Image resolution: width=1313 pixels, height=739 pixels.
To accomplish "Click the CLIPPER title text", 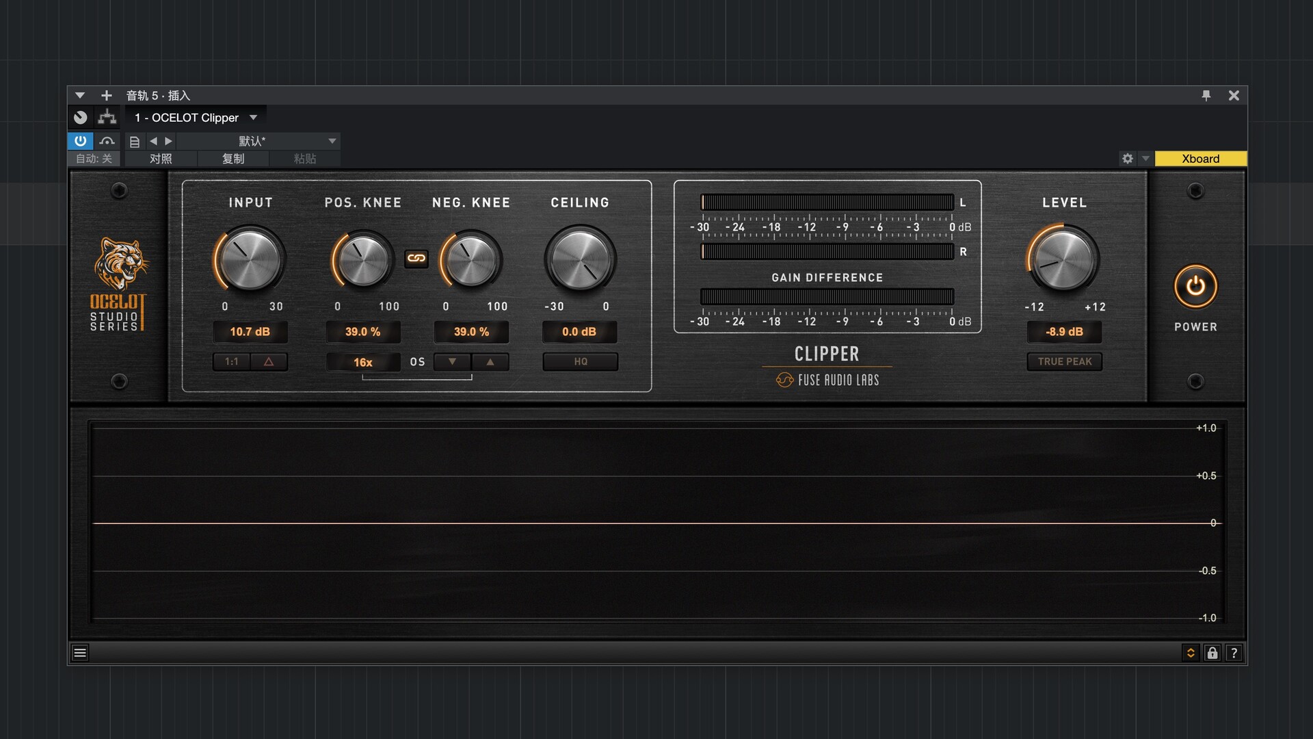I will click(827, 354).
